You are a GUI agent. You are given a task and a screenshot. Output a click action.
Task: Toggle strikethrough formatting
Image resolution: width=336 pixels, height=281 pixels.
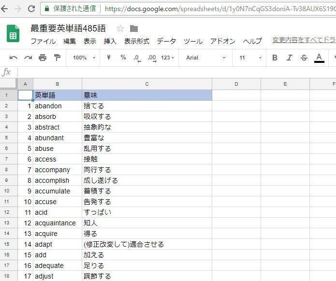click(304, 58)
